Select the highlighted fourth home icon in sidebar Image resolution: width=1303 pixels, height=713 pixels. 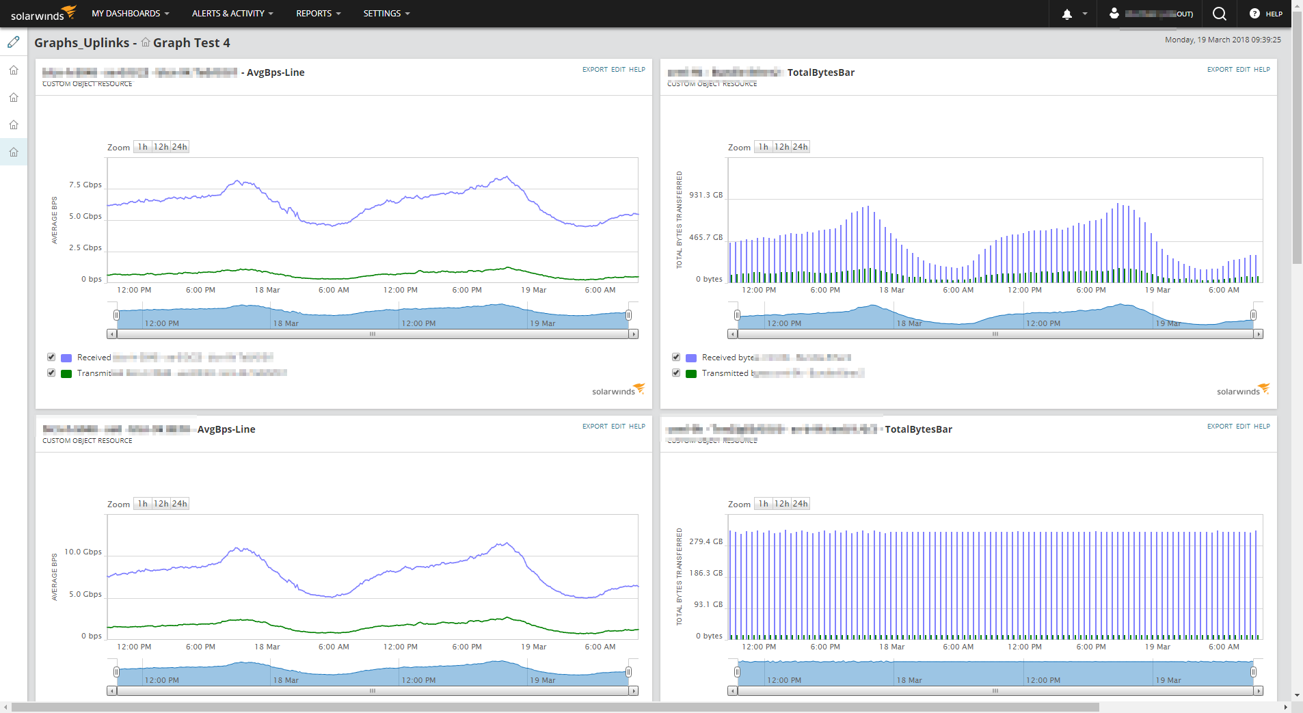pos(14,152)
